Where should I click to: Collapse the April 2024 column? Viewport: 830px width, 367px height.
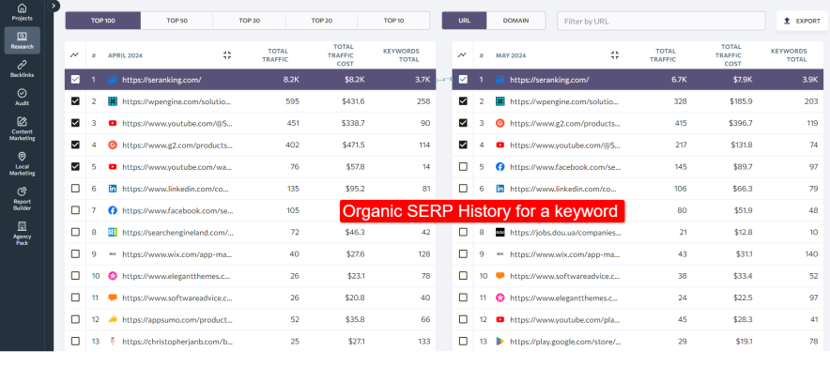pos(227,55)
